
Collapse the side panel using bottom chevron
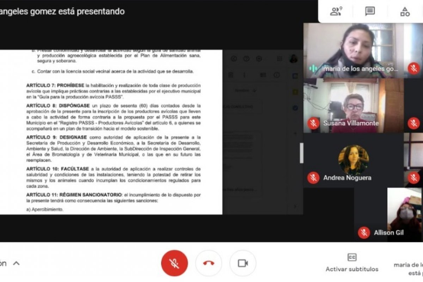295,206
